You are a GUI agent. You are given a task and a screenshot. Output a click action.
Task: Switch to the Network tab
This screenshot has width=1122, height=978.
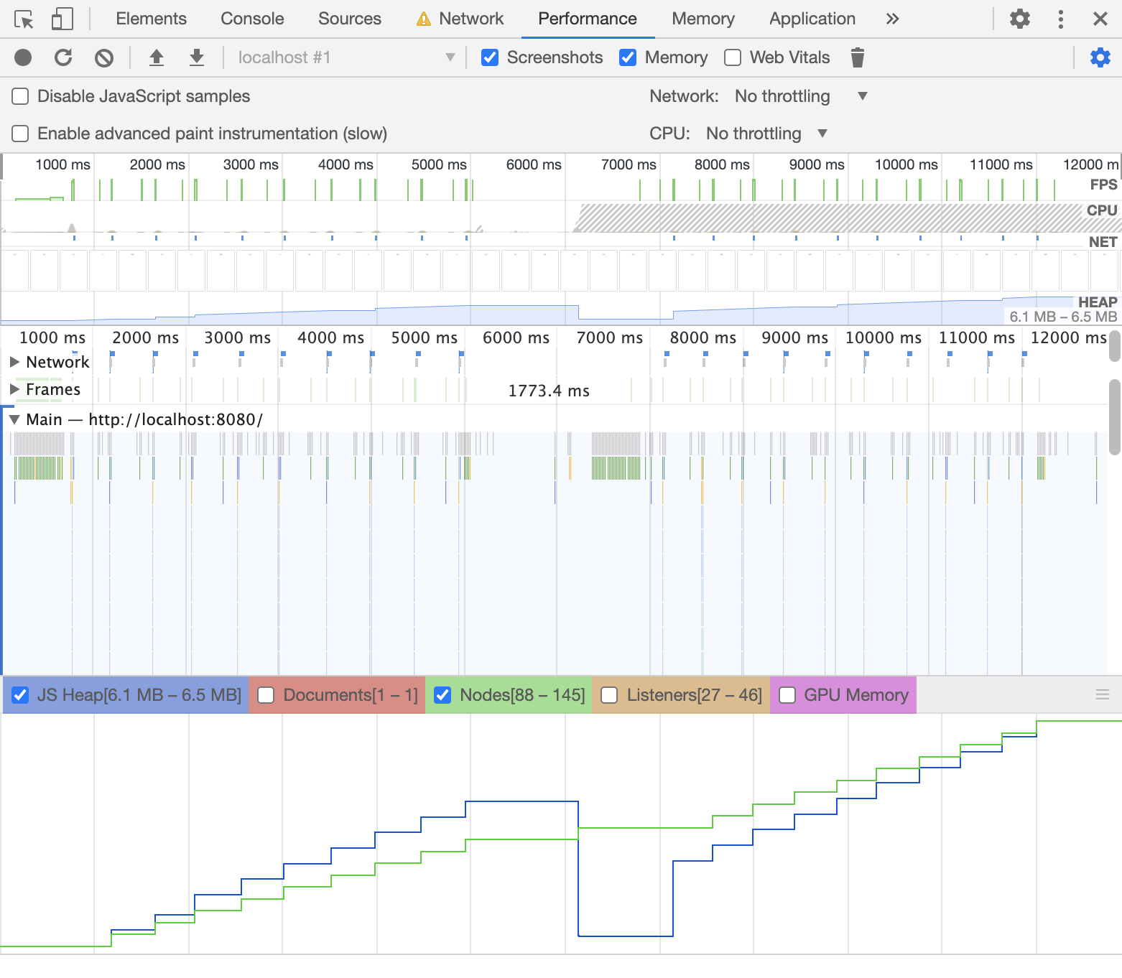pos(471,19)
